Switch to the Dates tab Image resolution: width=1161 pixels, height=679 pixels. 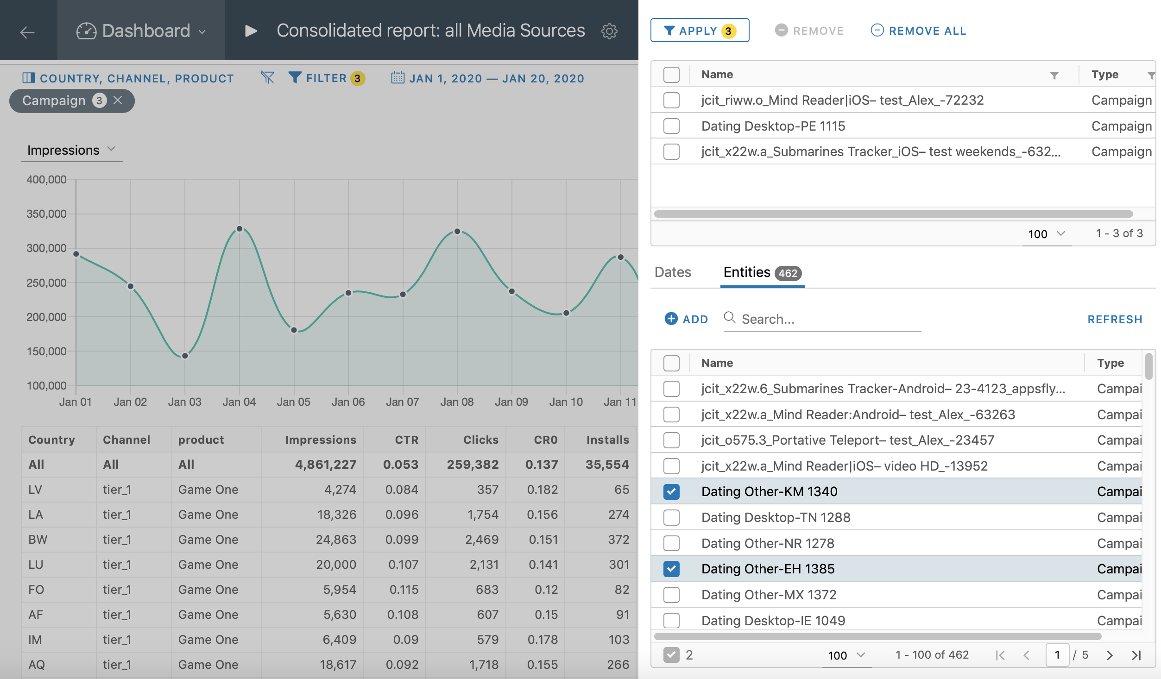click(x=673, y=272)
